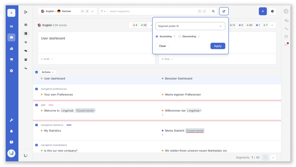The height and width of the screenshot is (167, 296).
Task: Click the S workspace avatar at sidebar top
Action: tap(11, 13)
